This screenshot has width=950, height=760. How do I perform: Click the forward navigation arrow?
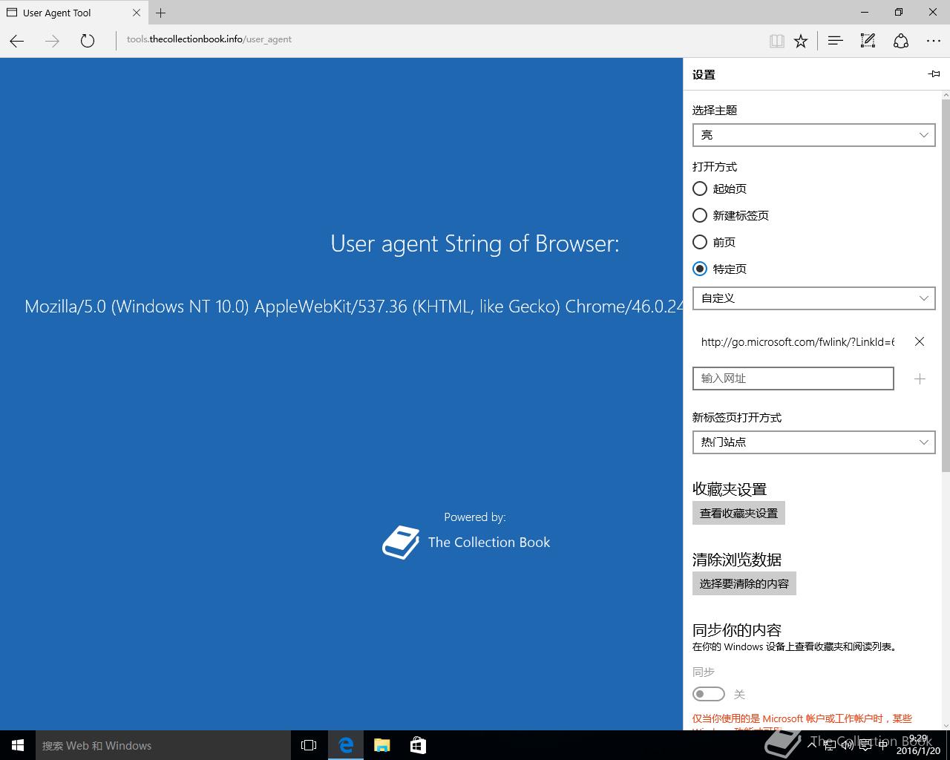point(52,41)
